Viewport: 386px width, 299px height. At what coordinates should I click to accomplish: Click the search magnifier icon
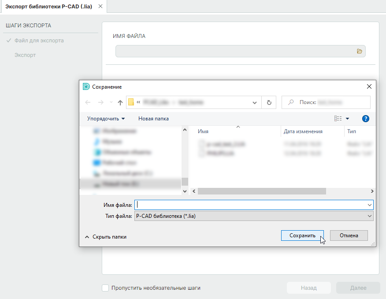tap(291, 102)
